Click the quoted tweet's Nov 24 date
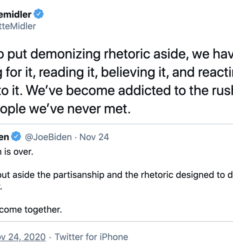This screenshot has width=233, height=248. [94, 137]
